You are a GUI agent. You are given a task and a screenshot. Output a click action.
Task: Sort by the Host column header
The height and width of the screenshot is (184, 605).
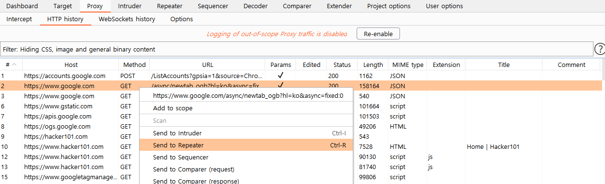(71, 65)
